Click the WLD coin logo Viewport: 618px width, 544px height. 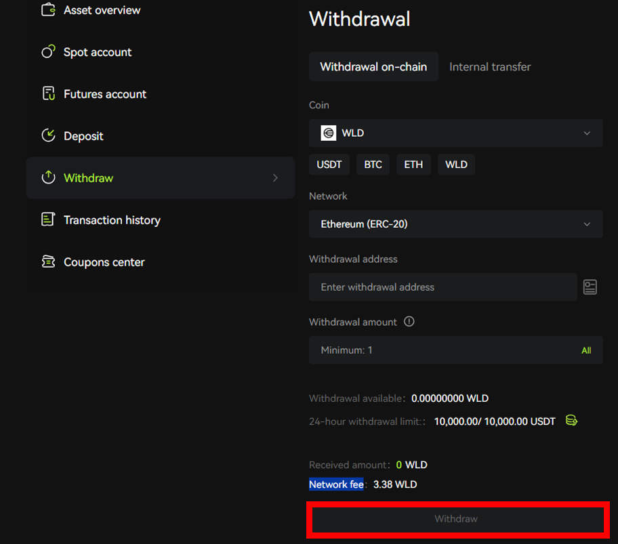coord(328,133)
